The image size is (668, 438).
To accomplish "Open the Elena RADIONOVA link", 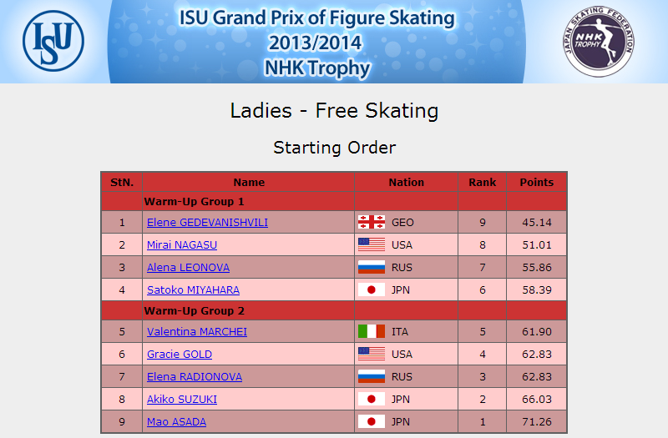I will (x=195, y=377).
